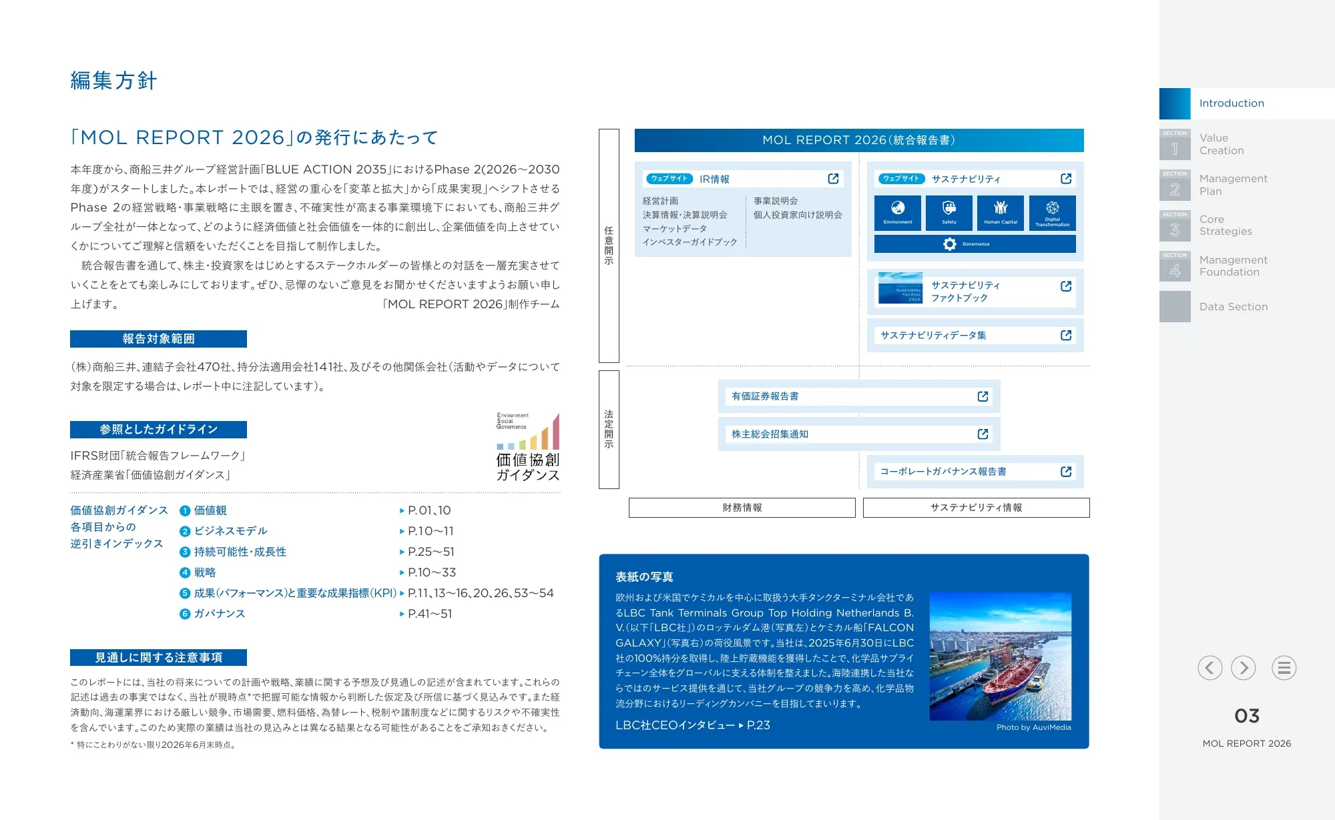Open LBC社CEOインタビュー P.23 link
The height and width of the screenshot is (820, 1335).
tap(693, 725)
